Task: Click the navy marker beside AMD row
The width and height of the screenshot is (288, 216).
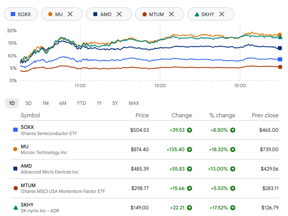Action: (15, 169)
